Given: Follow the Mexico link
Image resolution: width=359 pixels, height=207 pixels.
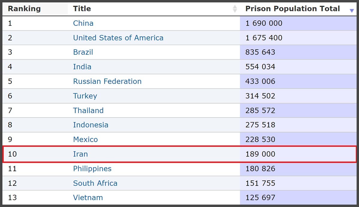Looking at the screenshot, I should coord(85,139).
